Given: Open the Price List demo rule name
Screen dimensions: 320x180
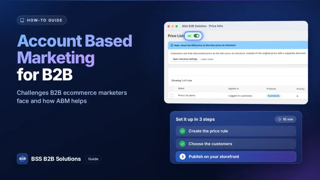Looking at the screenshot, I should pyautogui.click(x=187, y=96).
